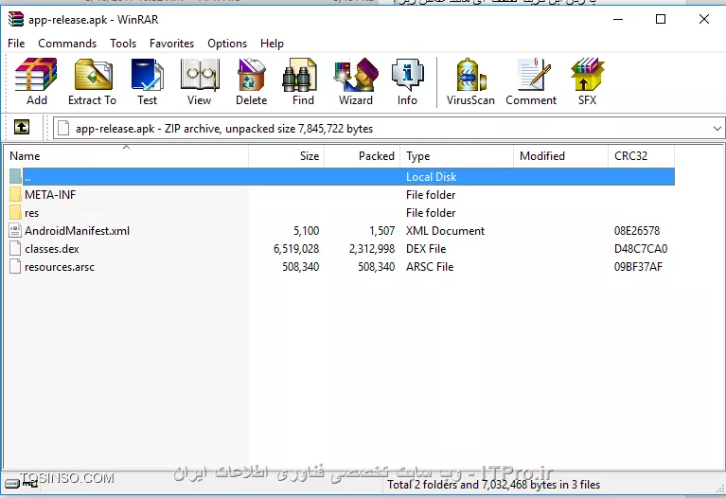Start VirusScan on the archive
726x498 pixels.
coord(470,81)
